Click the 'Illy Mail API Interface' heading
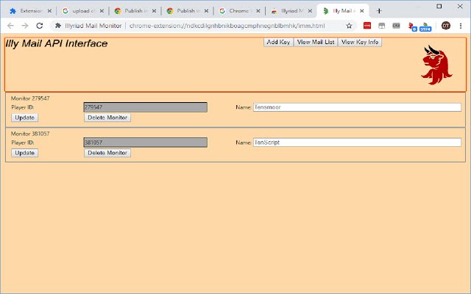The width and height of the screenshot is (471, 294). [57, 43]
